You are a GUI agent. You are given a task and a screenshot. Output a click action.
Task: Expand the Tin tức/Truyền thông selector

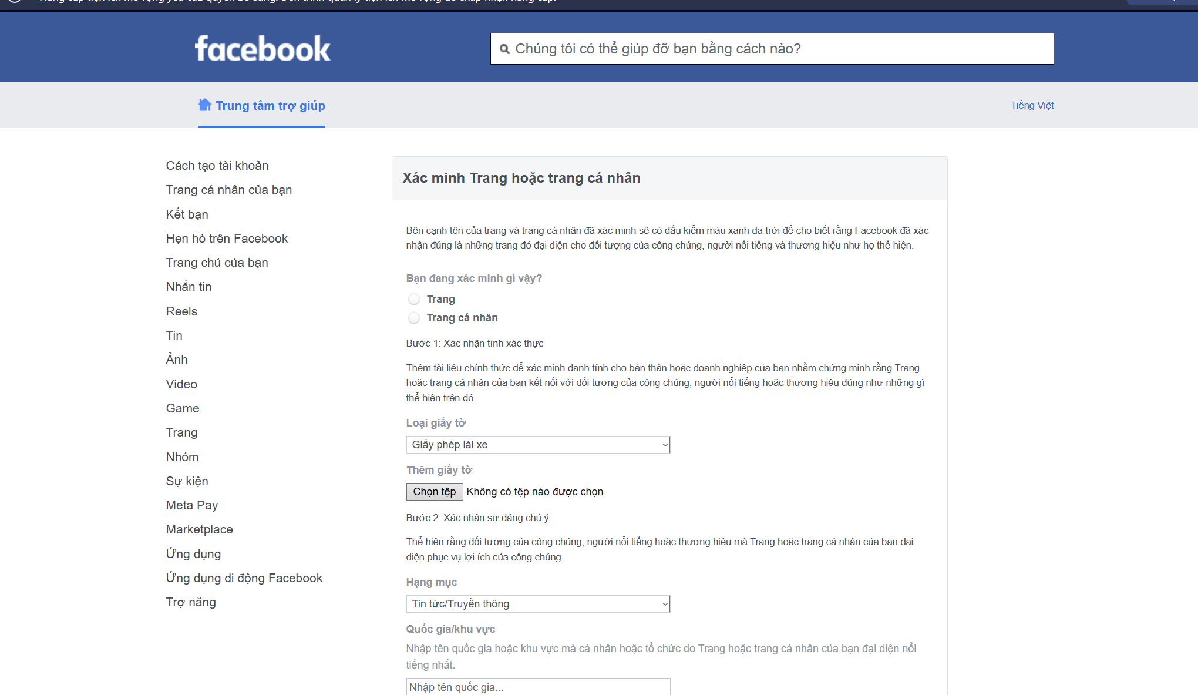pos(537,603)
